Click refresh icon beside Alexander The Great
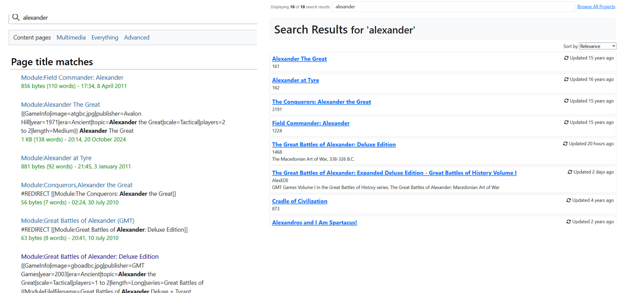The height and width of the screenshot is (293, 620). [x=566, y=58]
